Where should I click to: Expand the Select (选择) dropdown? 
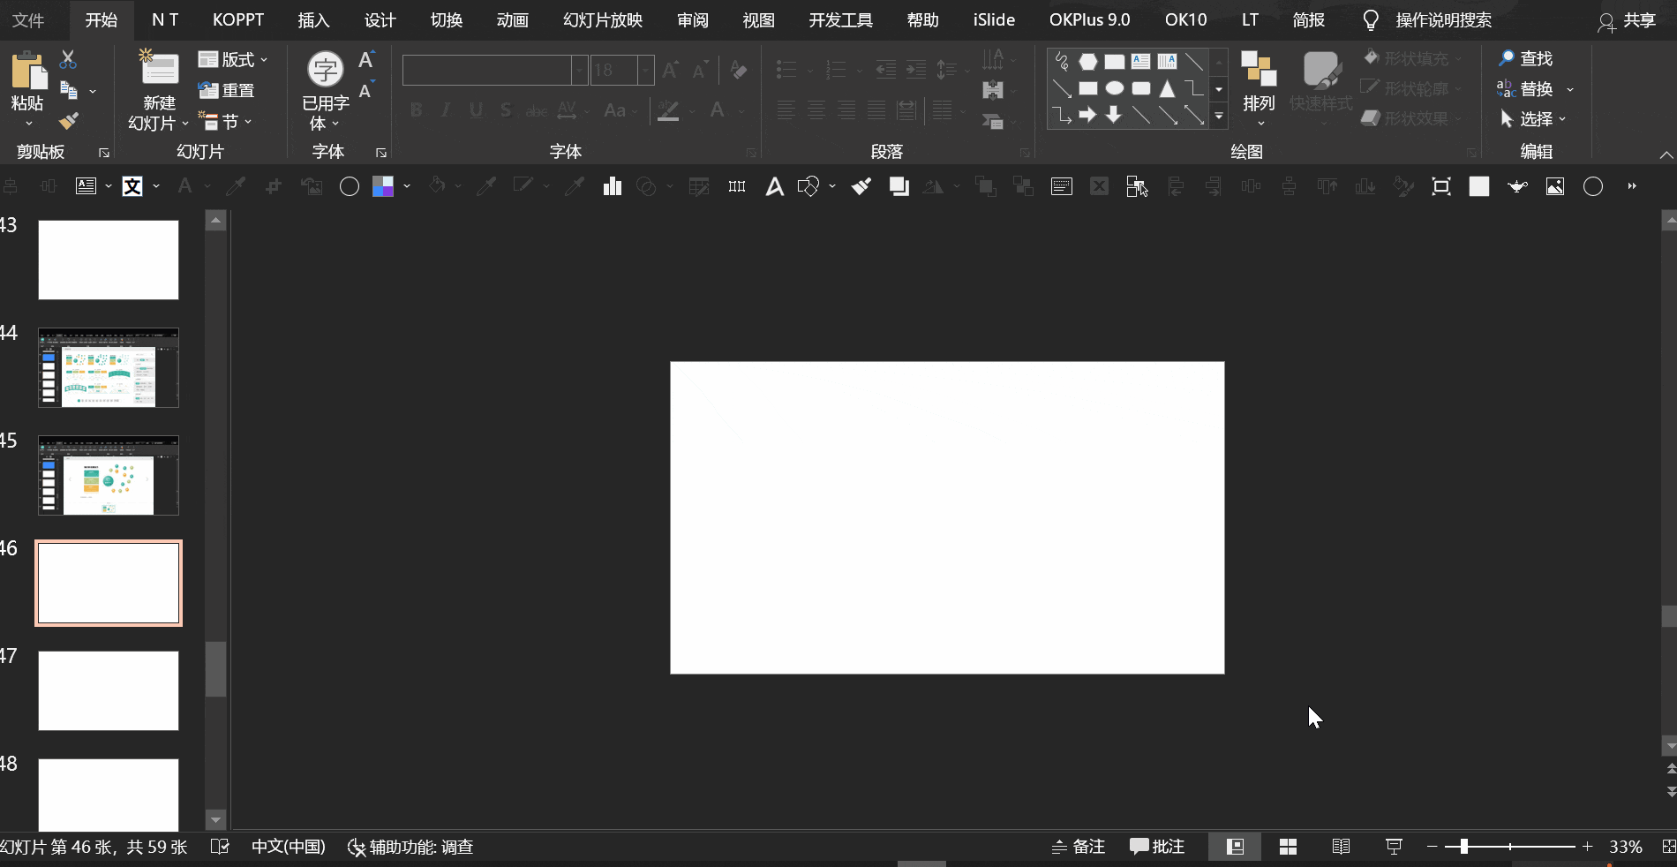coord(1534,118)
